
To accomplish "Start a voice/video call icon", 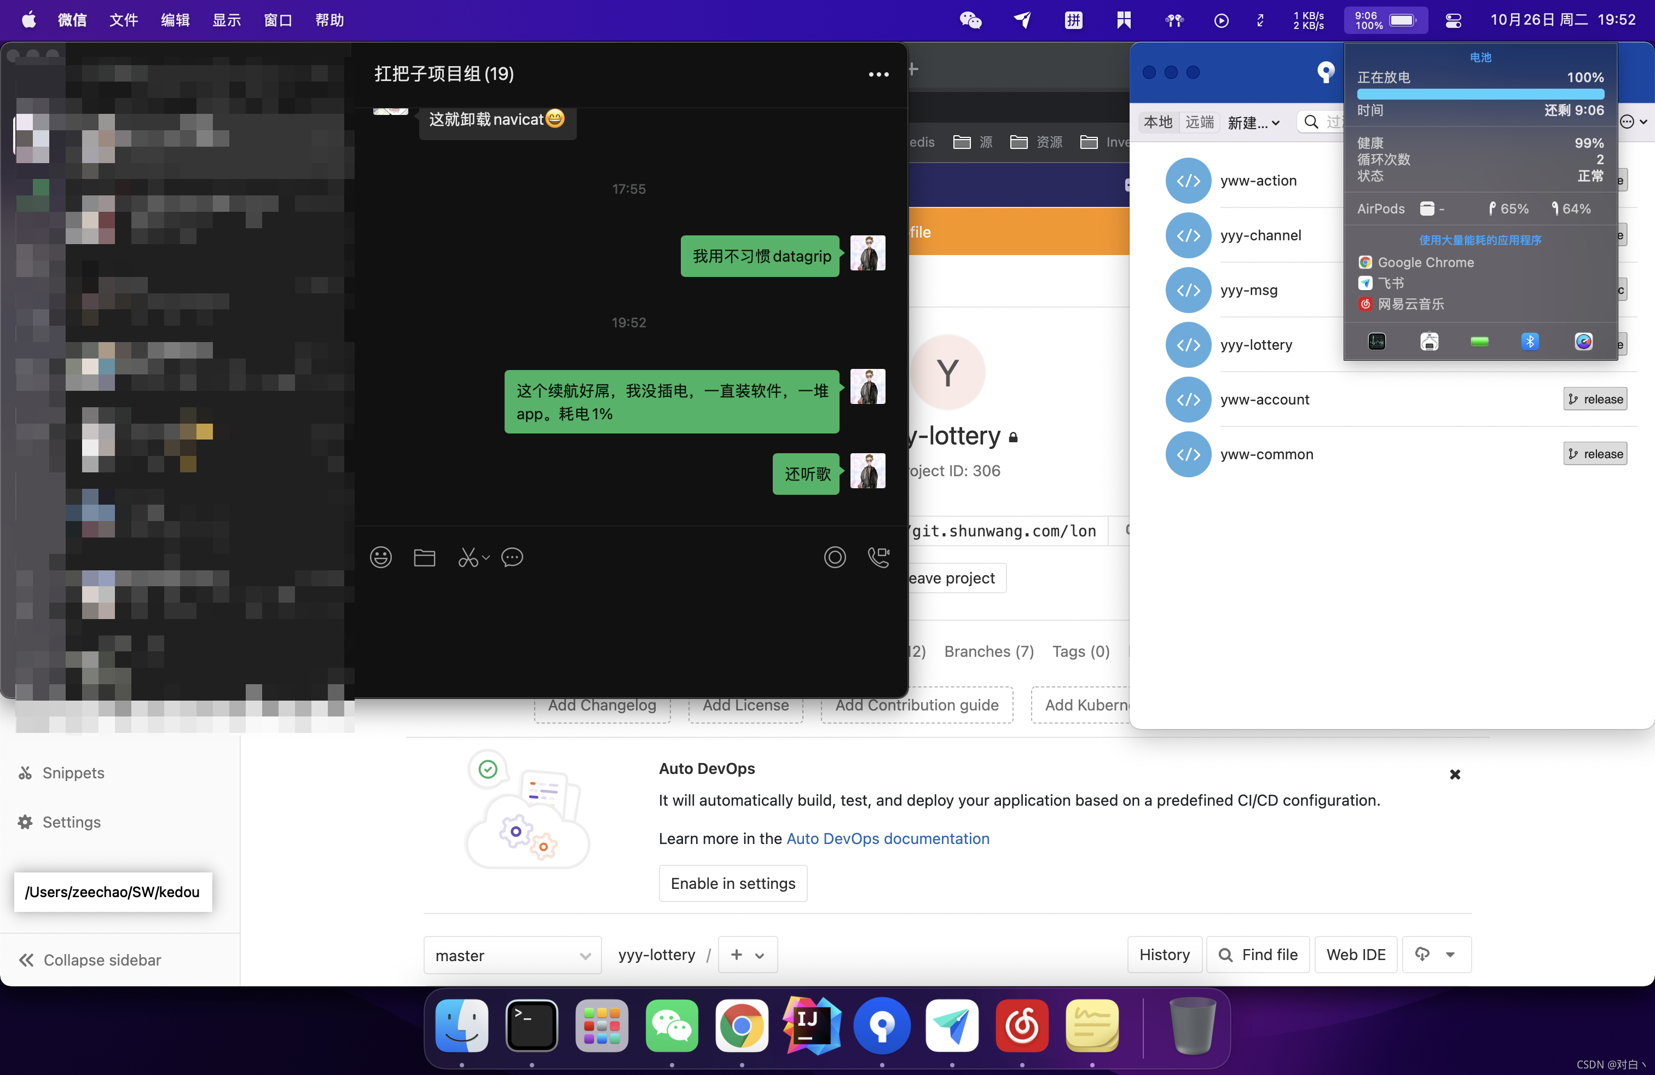I will (x=878, y=557).
